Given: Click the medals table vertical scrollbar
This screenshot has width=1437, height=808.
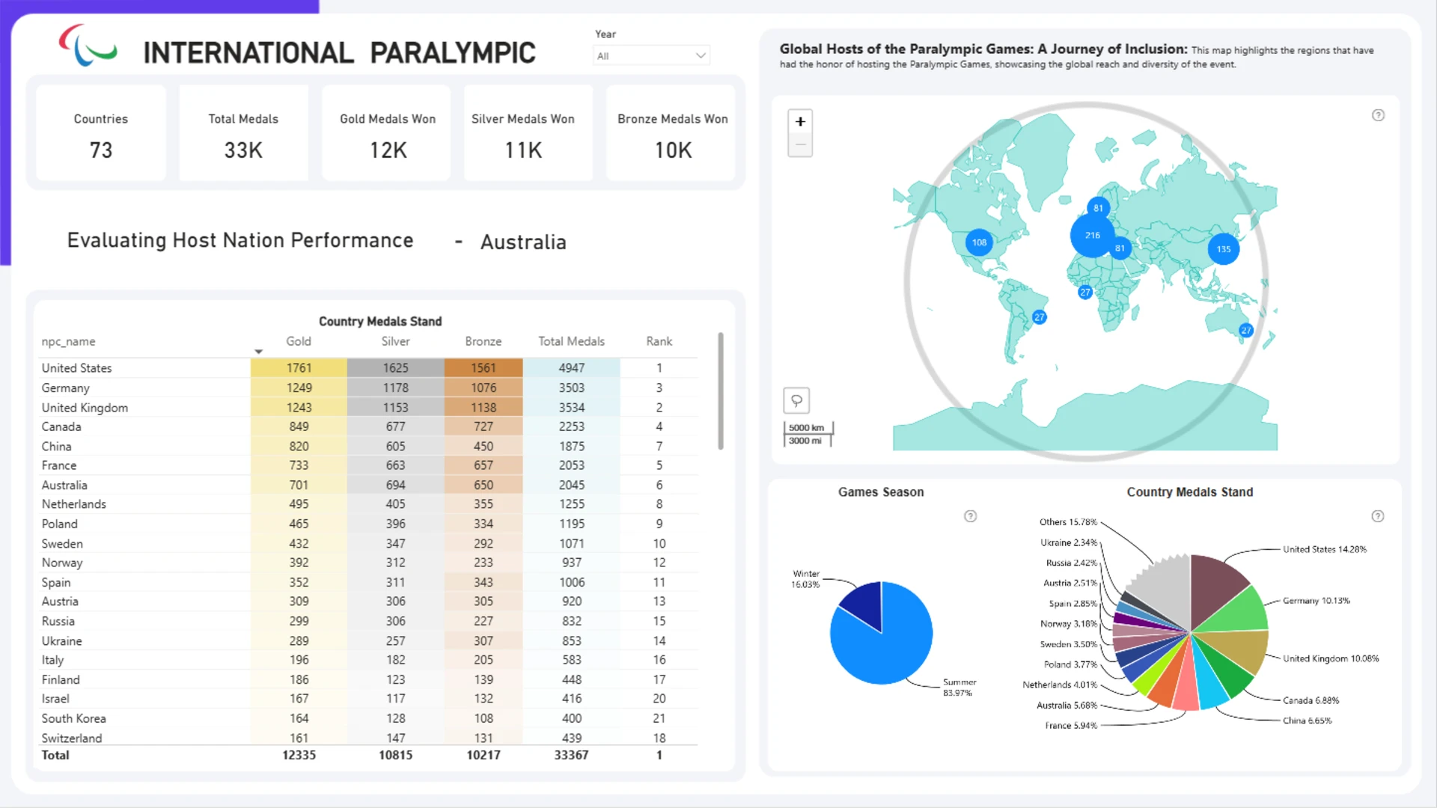Looking at the screenshot, I should 721,391.
